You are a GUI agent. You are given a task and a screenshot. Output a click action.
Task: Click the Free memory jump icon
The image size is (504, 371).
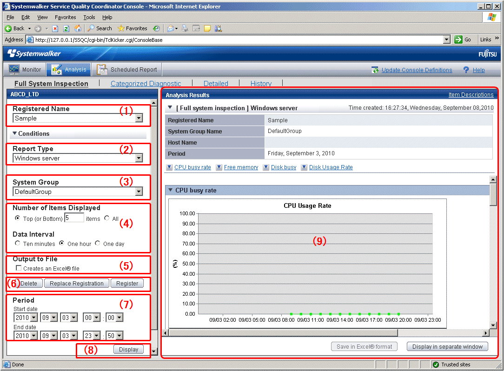tap(219, 167)
